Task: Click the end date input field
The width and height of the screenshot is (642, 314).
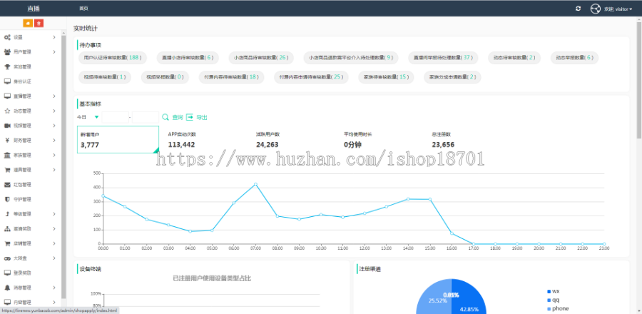Action: coord(146,118)
